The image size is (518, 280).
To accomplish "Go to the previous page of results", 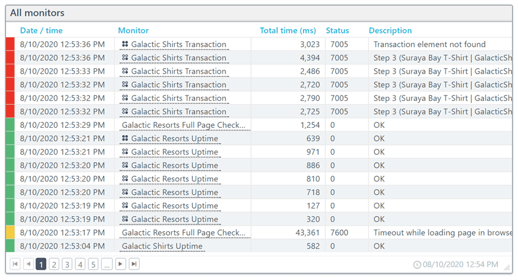I will click(x=29, y=264).
